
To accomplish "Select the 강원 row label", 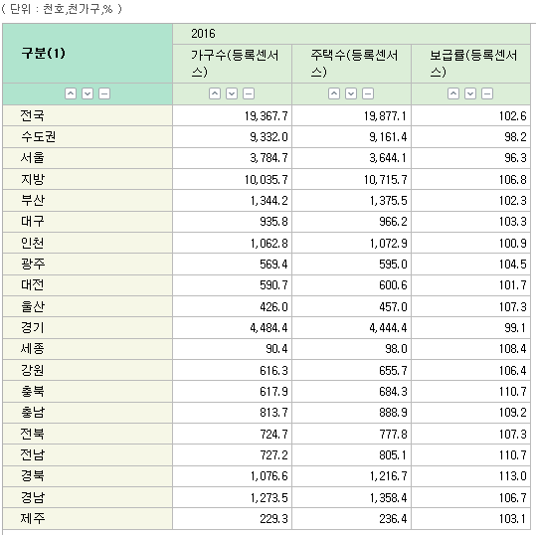I will 33,370.
